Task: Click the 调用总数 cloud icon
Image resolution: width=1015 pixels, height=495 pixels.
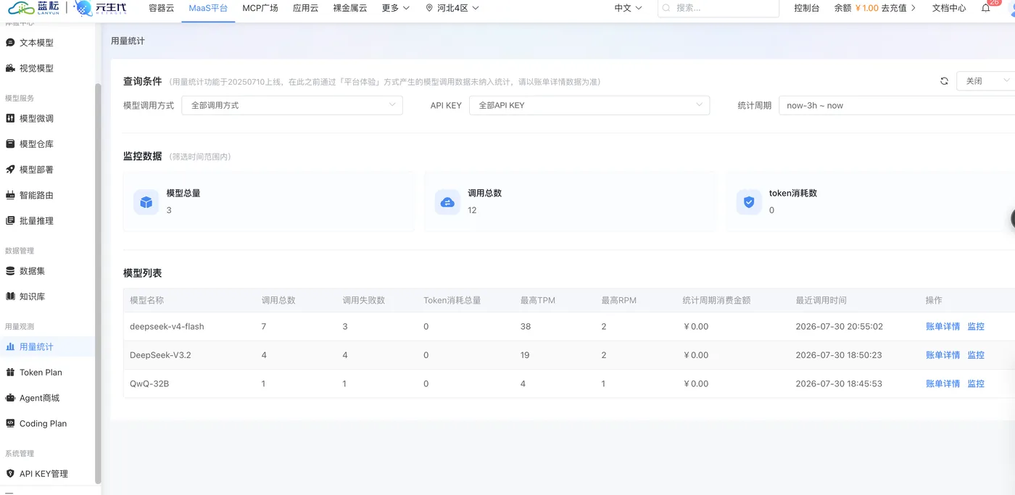Action: point(447,202)
